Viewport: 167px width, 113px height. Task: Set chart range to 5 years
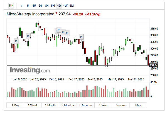tap(121, 105)
